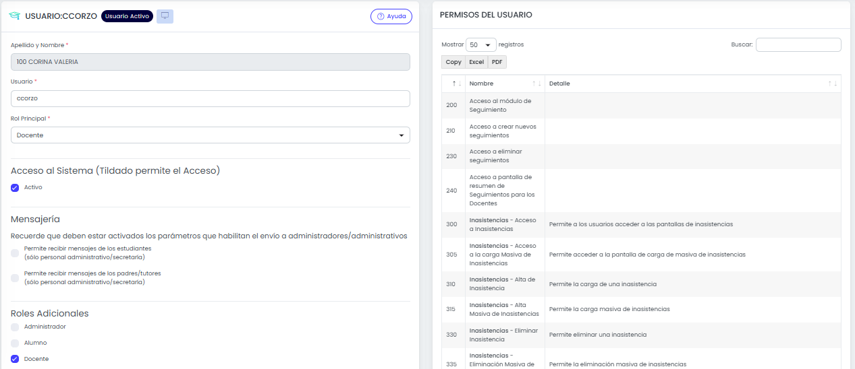Select row 305 Acceso a la carga Masiva

pos(641,255)
